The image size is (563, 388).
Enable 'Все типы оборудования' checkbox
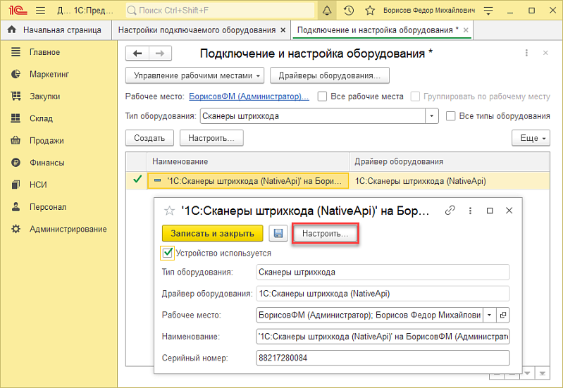point(451,116)
